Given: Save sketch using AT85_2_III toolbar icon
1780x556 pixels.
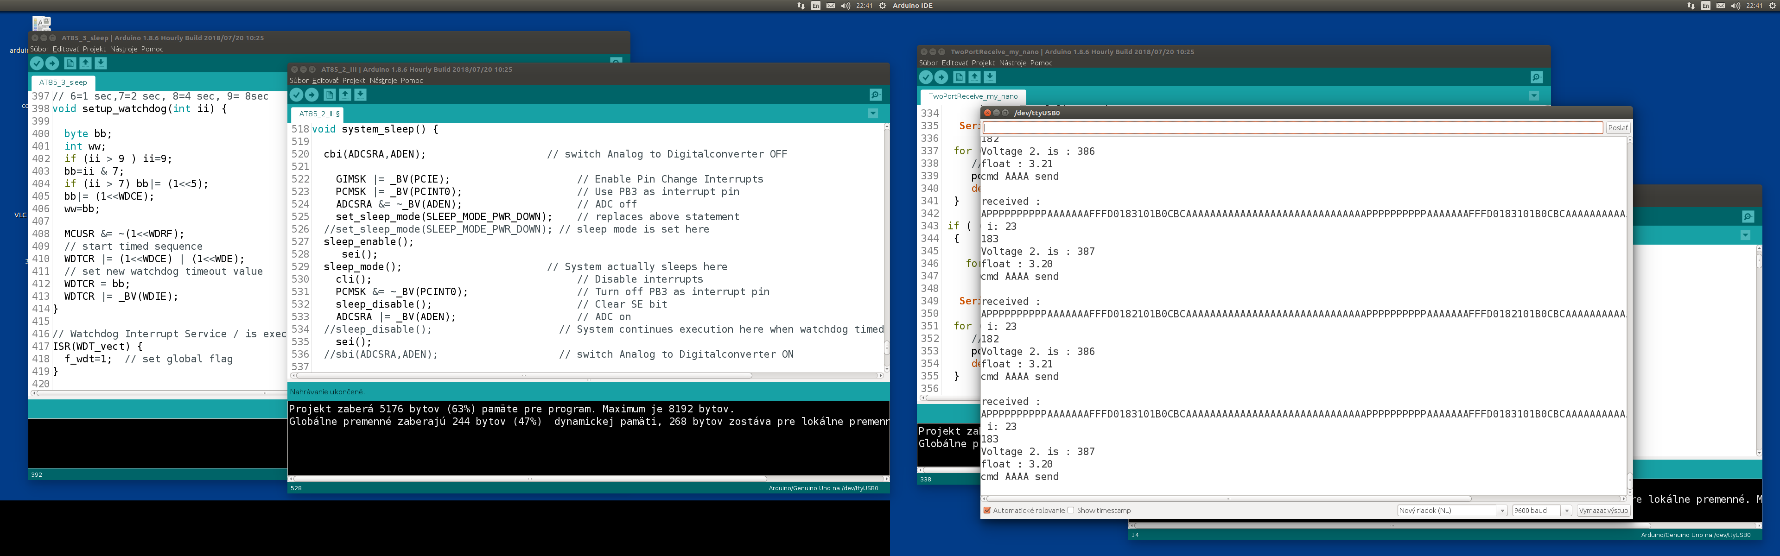Looking at the screenshot, I should [x=361, y=95].
